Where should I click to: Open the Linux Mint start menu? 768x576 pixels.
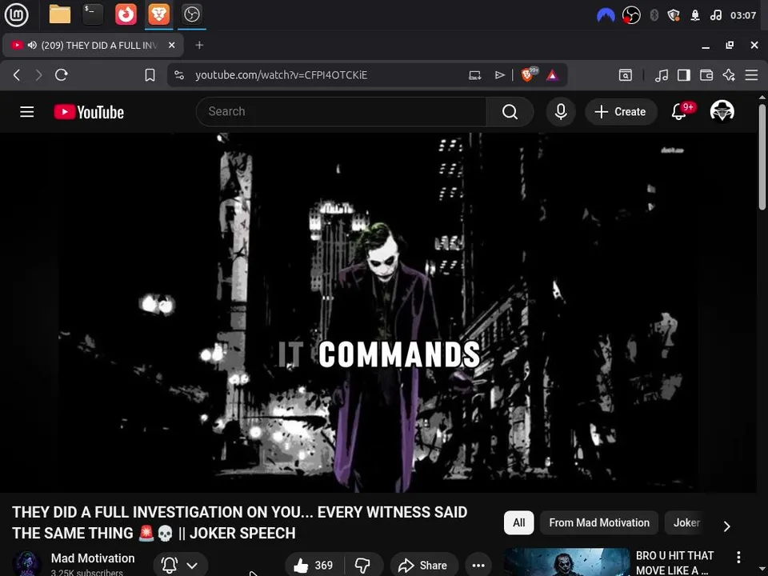[17, 14]
